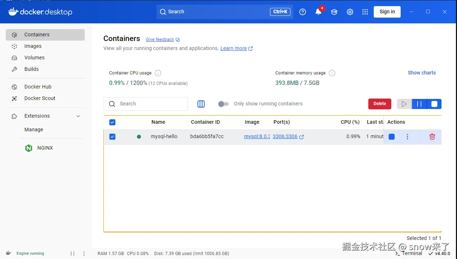Open the Help question-mark icon

pyautogui.click(x=303, y=12)
